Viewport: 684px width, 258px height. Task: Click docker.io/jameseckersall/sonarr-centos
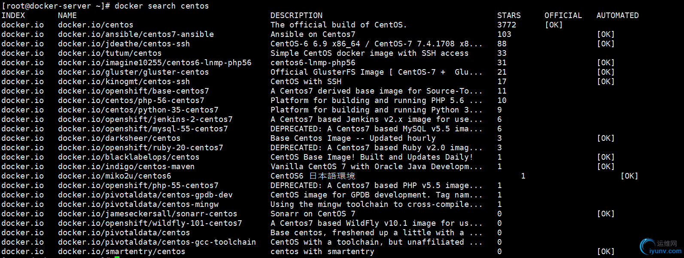coord(148,214)
